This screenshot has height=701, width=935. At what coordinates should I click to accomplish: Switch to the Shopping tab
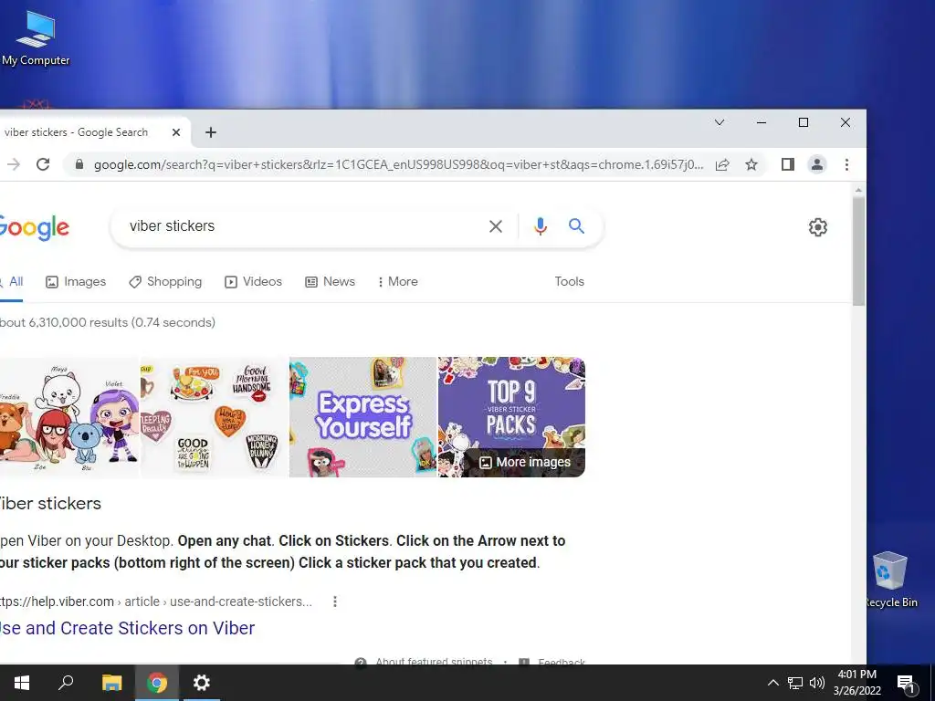tap(165, 282)
